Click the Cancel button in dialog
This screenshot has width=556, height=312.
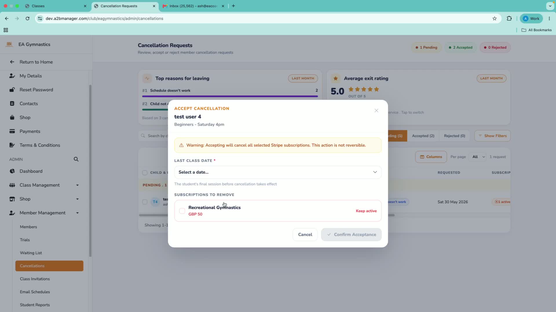point(305,235)
